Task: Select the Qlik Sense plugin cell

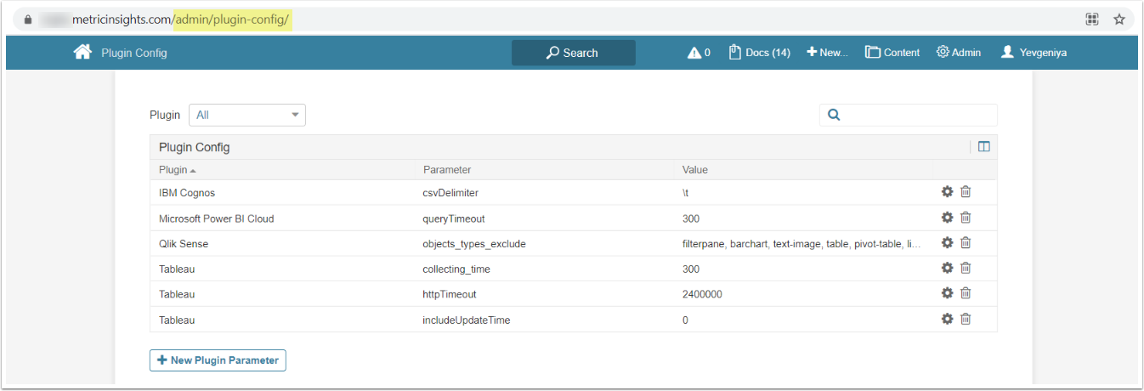Action: pos(184,244)
